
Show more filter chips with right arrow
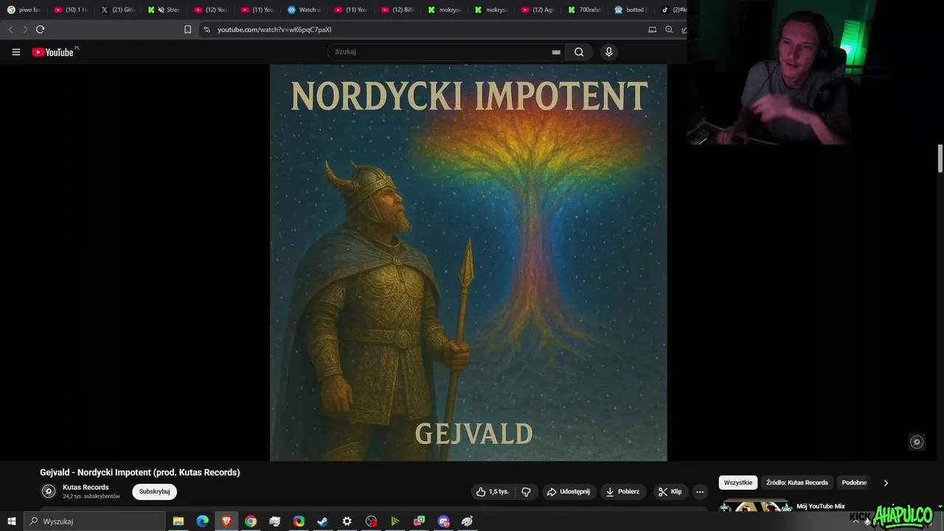pyautogui.click(x=886, y=482)
